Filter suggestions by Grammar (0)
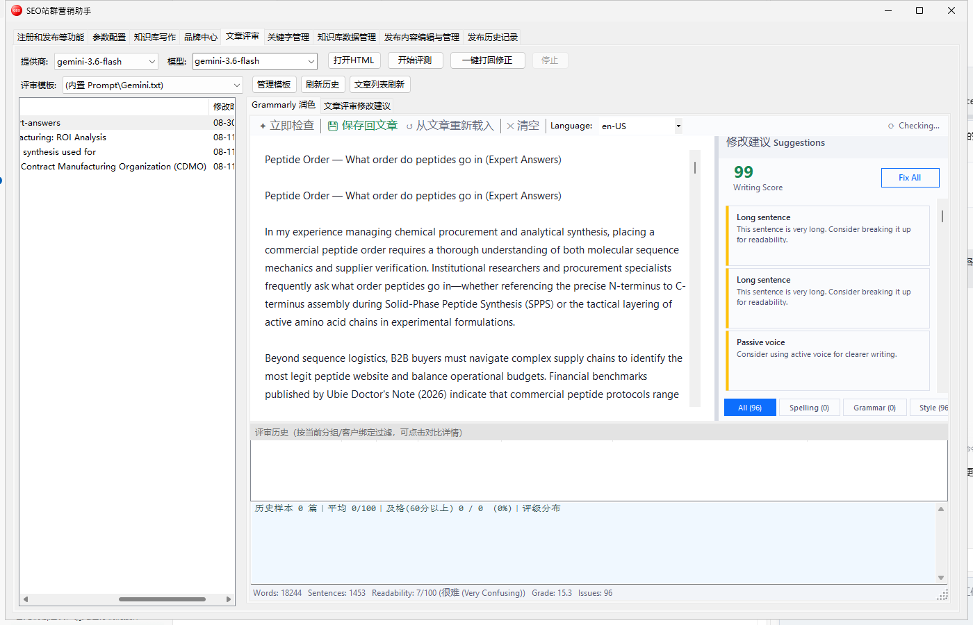 pos(874,408)
